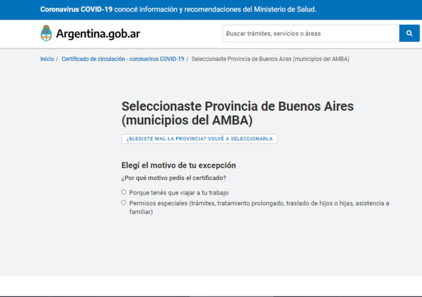Image resolution: width=422 pixels, height=297 pixels.
Task: Open the bold 'Coronavirus COVID-19' banner text
Action: 76,9
